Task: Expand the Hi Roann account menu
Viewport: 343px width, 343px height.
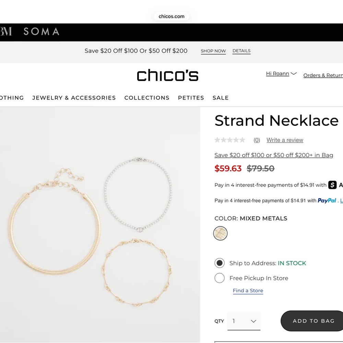Action: tap(281, 73)
